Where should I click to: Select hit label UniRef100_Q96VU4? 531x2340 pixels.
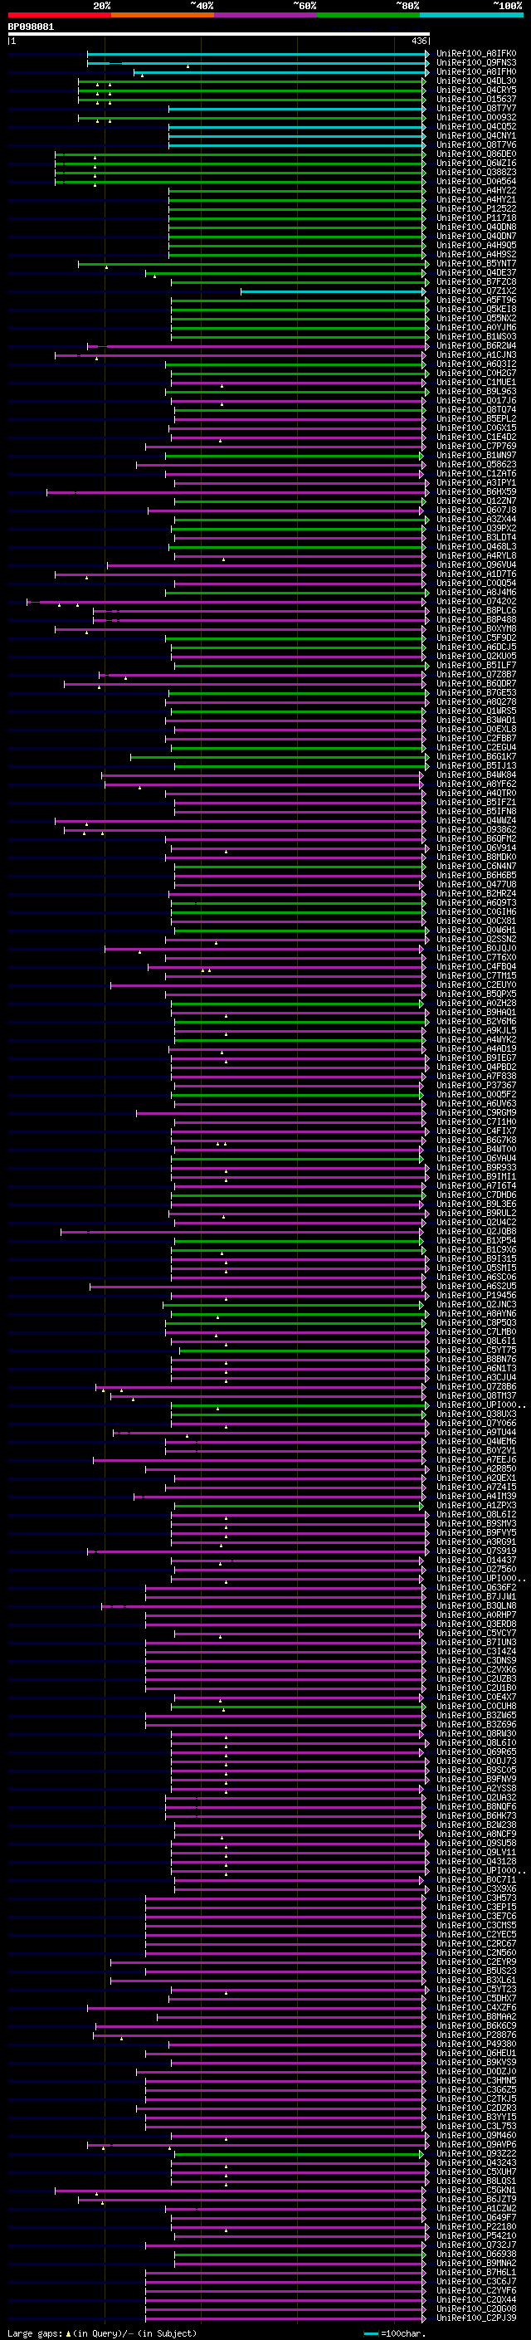click(x=476, y=565)
